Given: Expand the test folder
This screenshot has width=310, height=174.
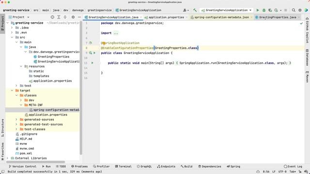Looking at the screenshot, I should click(x=16, y=86).
